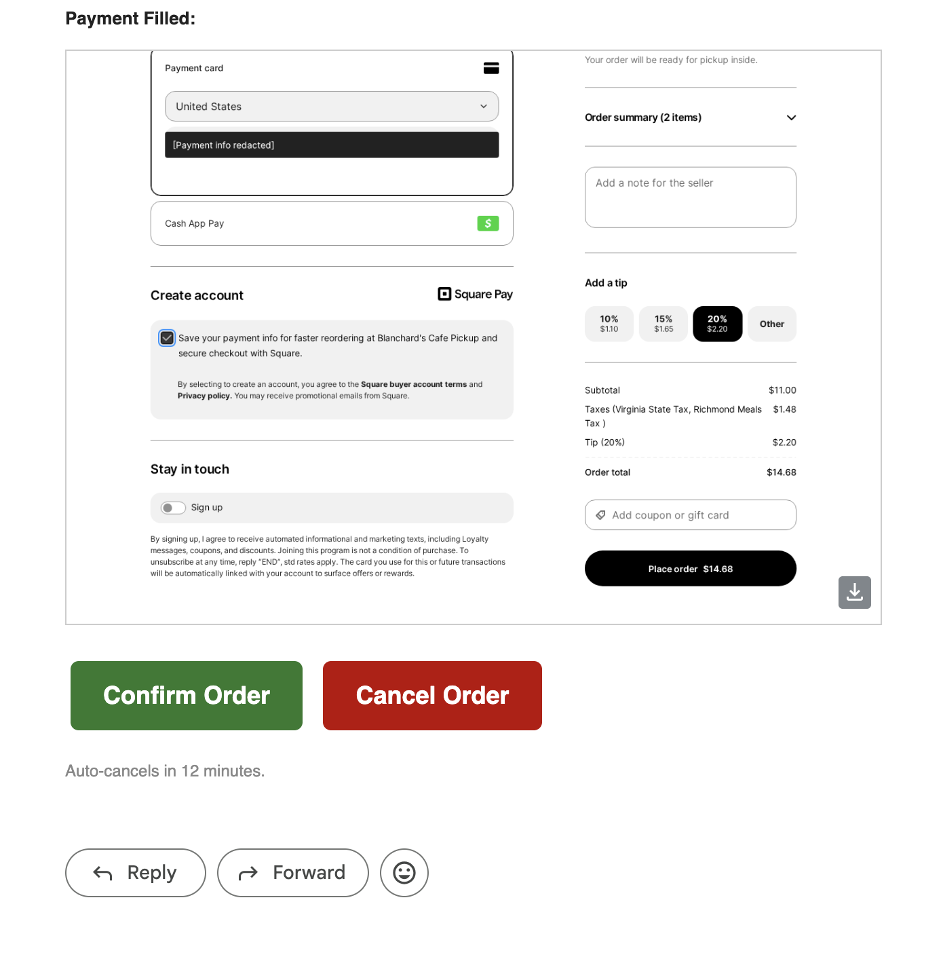Open the United States country dropdown
Screen dimensions: 943x957
(x=332, y=107)
